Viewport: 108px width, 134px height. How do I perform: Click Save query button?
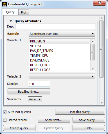[x=89, y=120]
